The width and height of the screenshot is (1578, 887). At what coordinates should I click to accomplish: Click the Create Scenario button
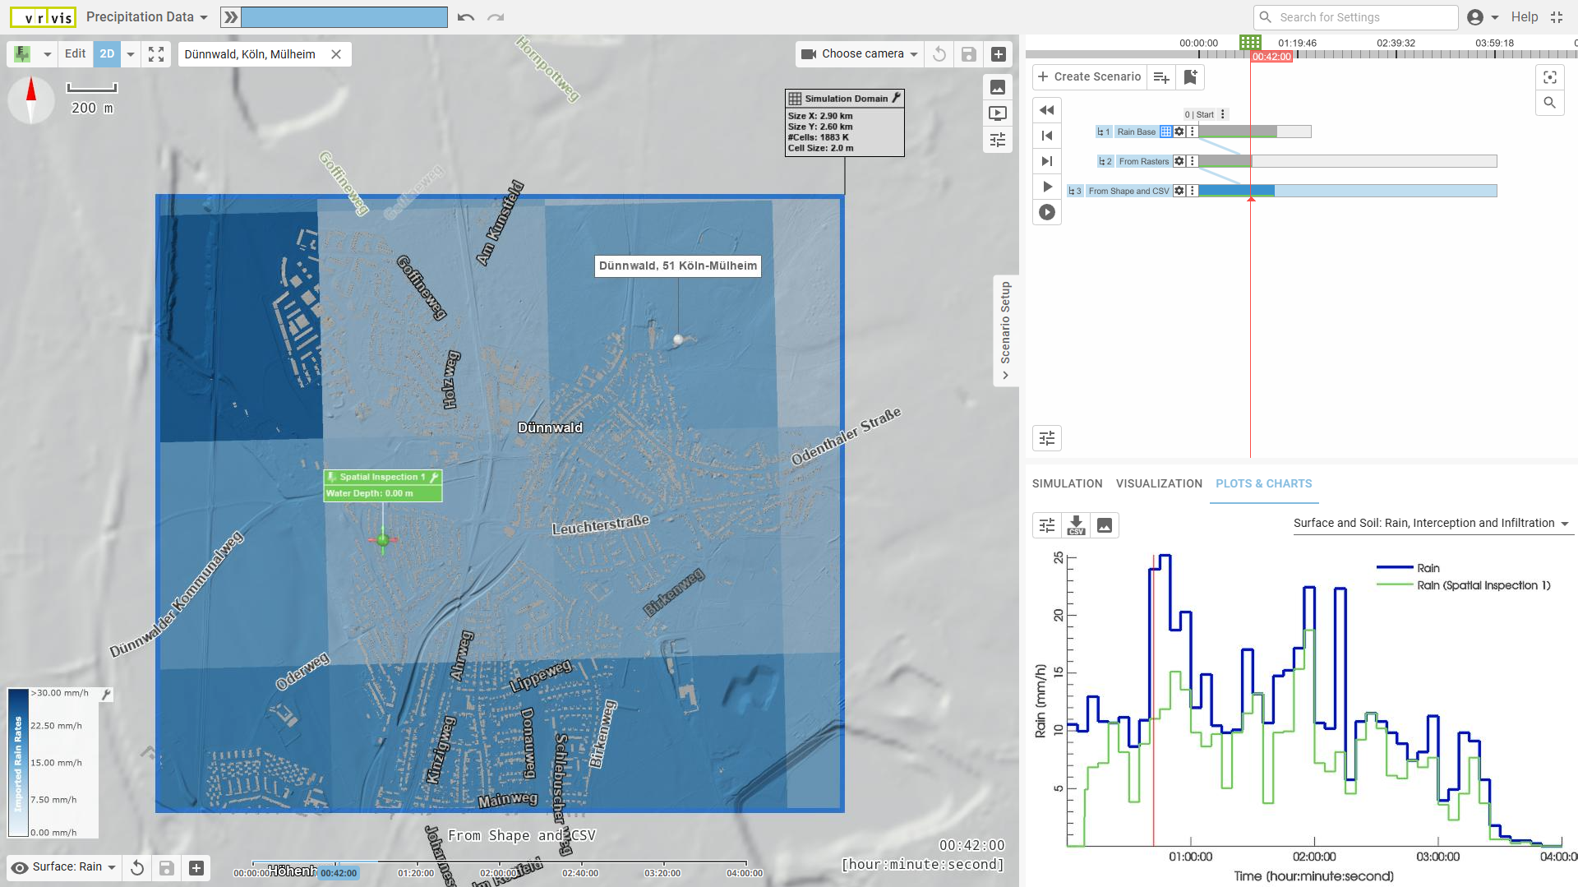pyautogui.click(x=1089, y=76)
